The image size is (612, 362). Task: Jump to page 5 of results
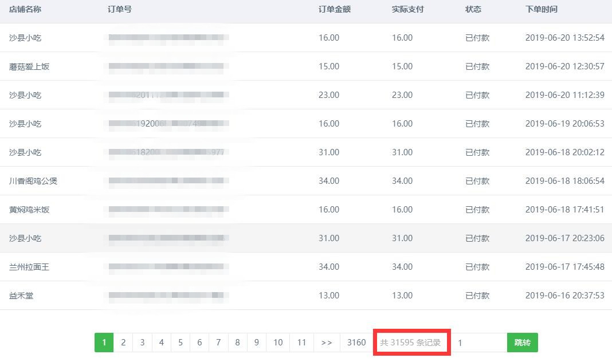(x=180, y=343)
